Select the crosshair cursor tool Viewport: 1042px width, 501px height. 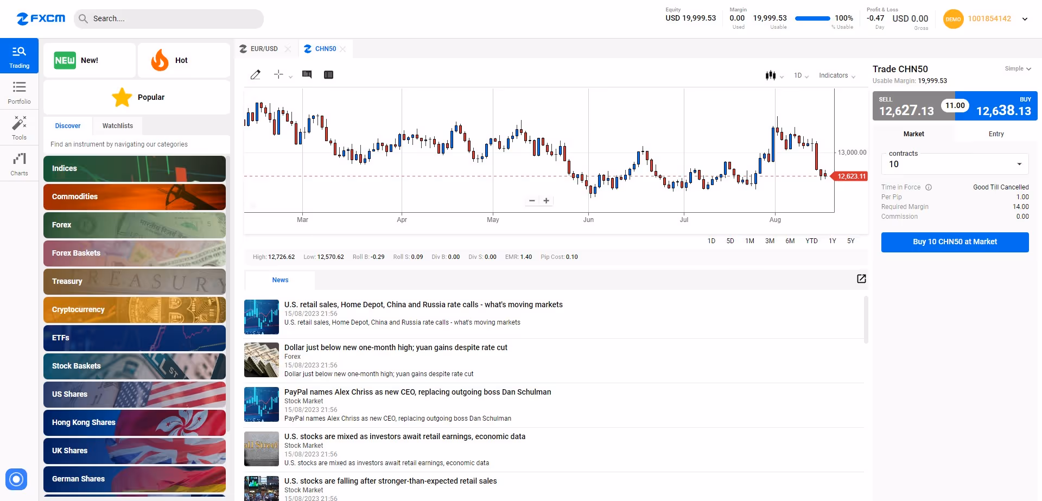[278, 75]
